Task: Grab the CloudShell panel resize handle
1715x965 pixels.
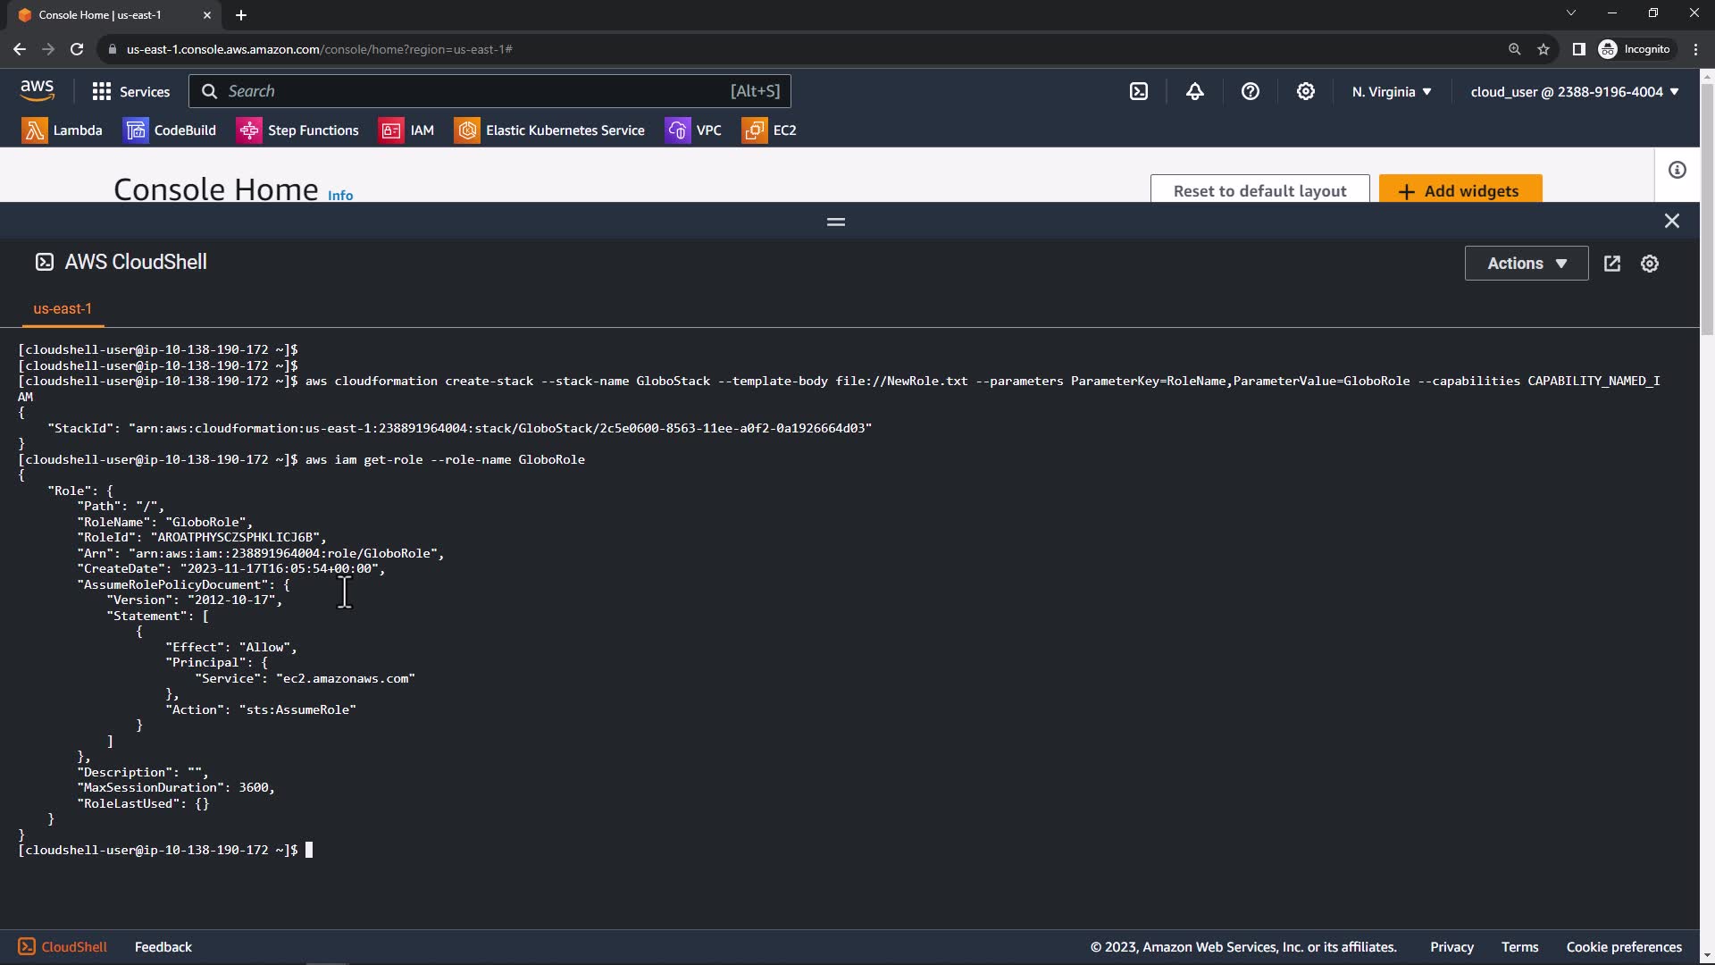Action: point(835,222)
